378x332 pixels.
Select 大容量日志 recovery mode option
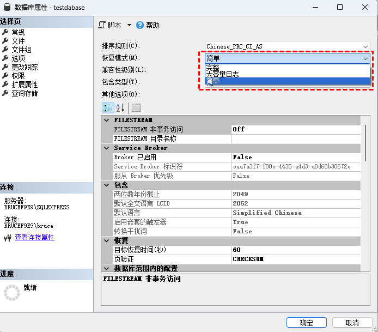click(x=222, y=74)
